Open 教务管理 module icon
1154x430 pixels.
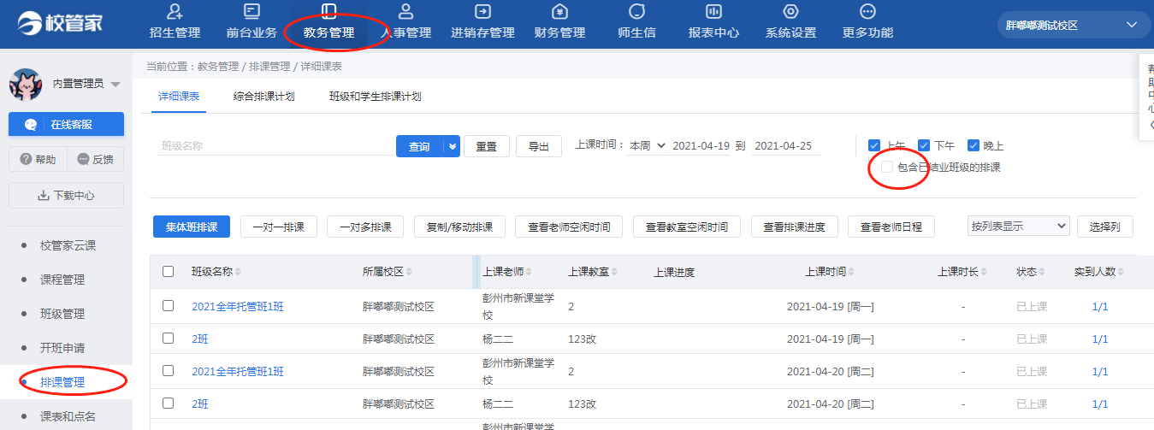click(328, 12)
